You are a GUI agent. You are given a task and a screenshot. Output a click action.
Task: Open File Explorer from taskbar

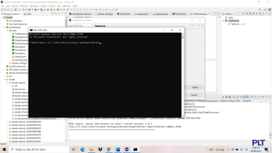click(x=92, y=149)
